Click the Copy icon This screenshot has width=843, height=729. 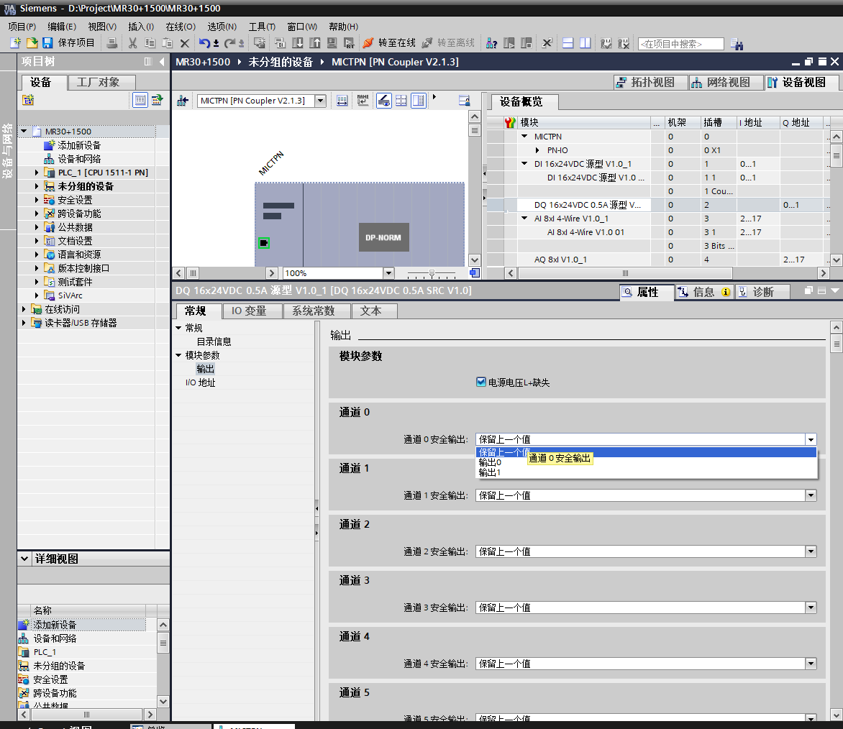tap(150, 43)
